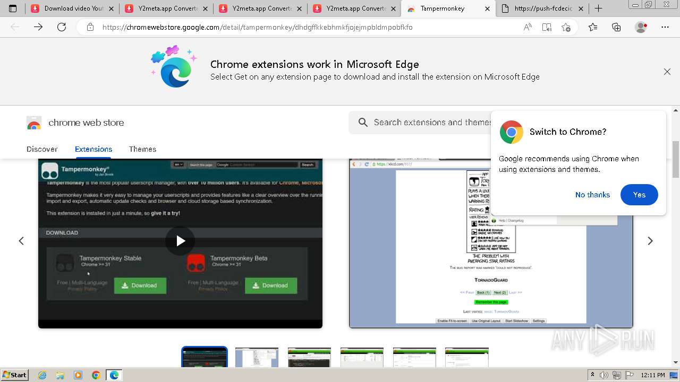Select the fifth screenshot thumbnail

(x=414, y=357)
